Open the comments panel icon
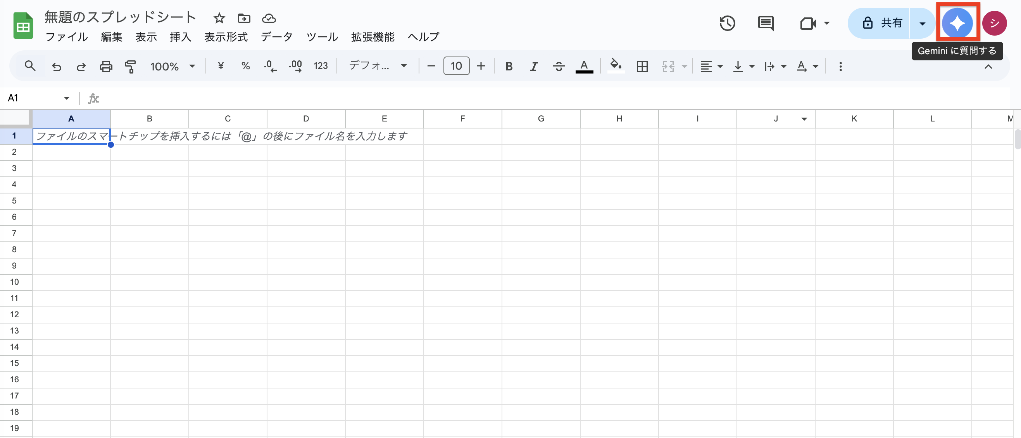Screen dimensions: 1021x438 pos(765,23)
